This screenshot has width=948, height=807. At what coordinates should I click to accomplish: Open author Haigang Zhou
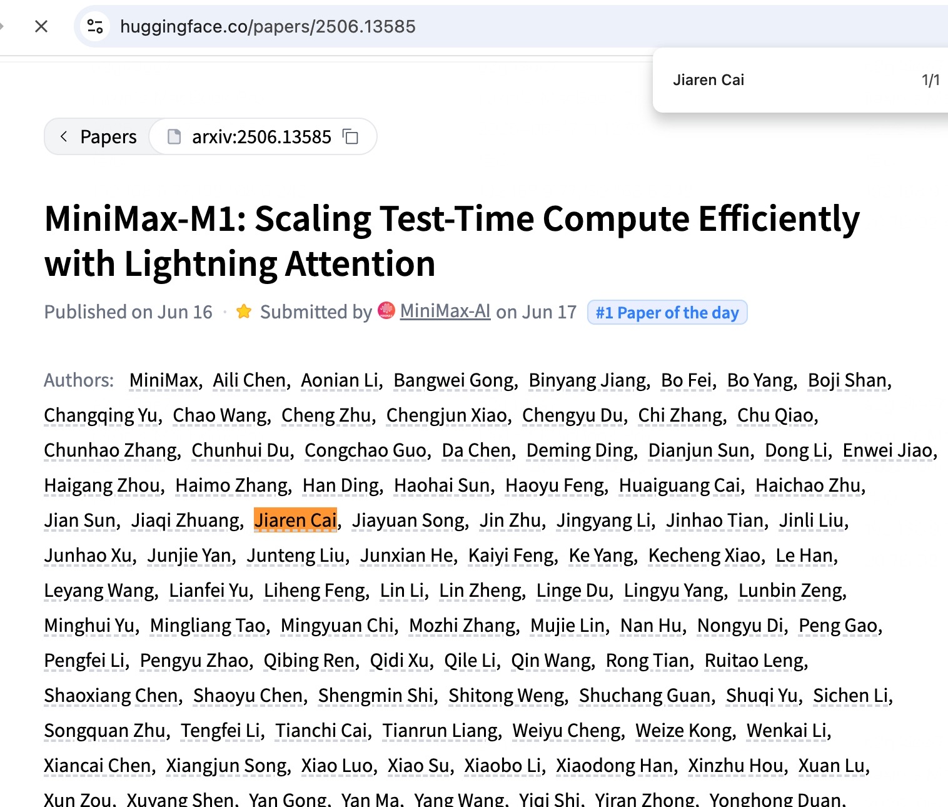click(x=102, y=485)
